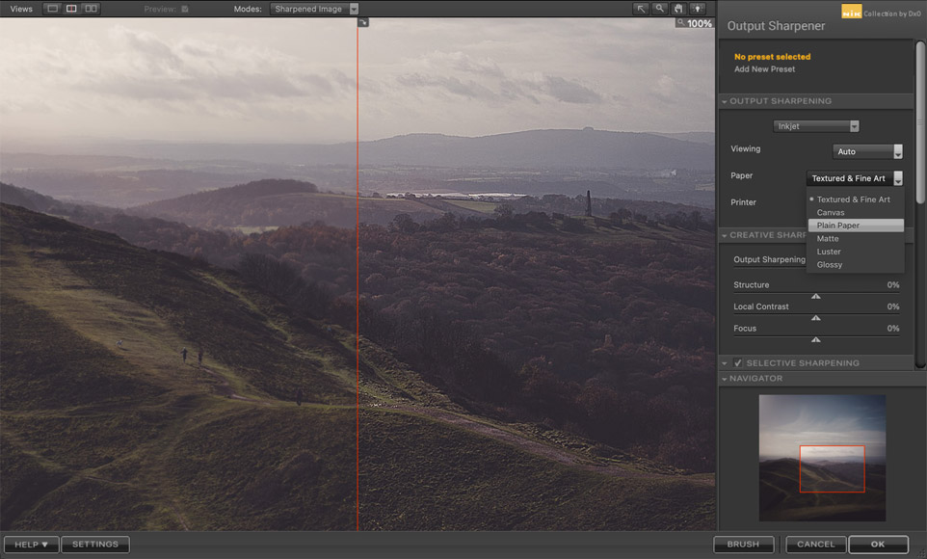Open the Viewing distance Auto dropdown
This screenshot has width=927, height=559.
[x=867, y=151]
